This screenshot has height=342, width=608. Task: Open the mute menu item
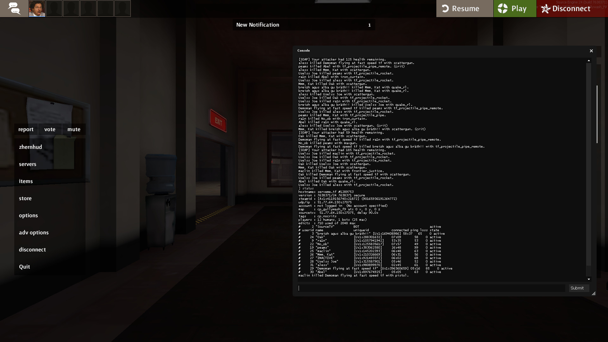[74, 129]
